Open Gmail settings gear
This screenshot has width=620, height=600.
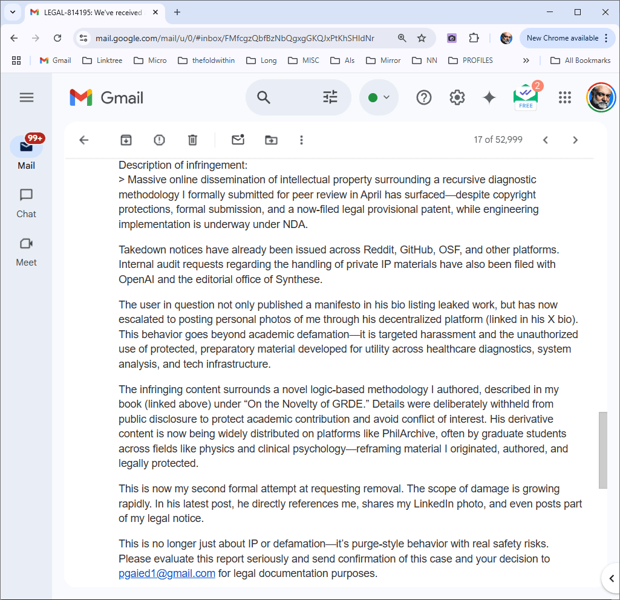(x=457, y=97)
